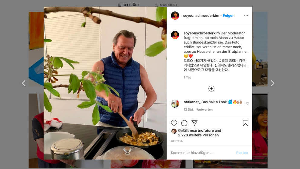Follow soyeonschroederkim via Folgen

click(x=229, y=16)
